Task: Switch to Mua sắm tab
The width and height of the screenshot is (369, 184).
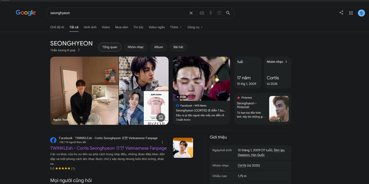Action: [122, 27]
